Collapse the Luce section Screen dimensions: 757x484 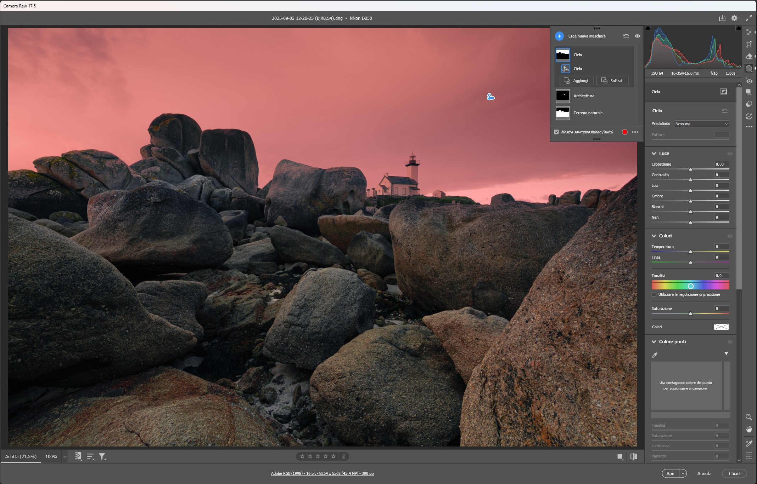[654, 154]
